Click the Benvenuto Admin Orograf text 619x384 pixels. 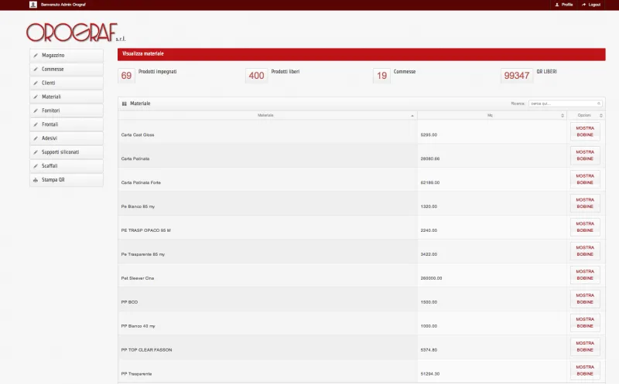[x=63, y=5]
